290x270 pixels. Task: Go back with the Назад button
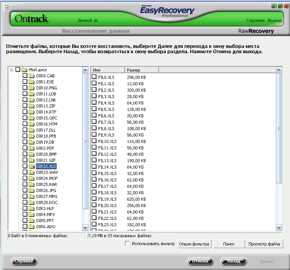point(234,261)
